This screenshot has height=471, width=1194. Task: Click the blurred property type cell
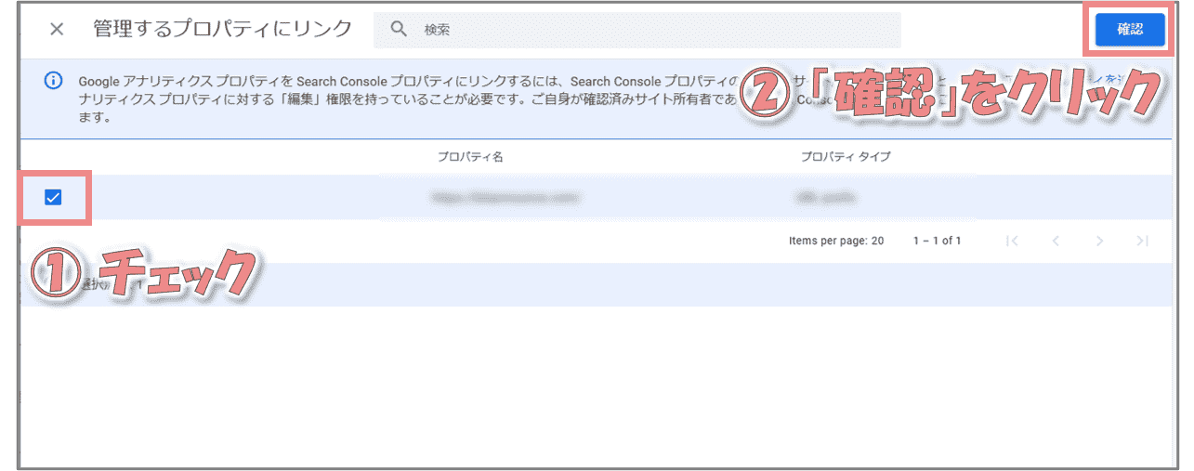[826, 198]
